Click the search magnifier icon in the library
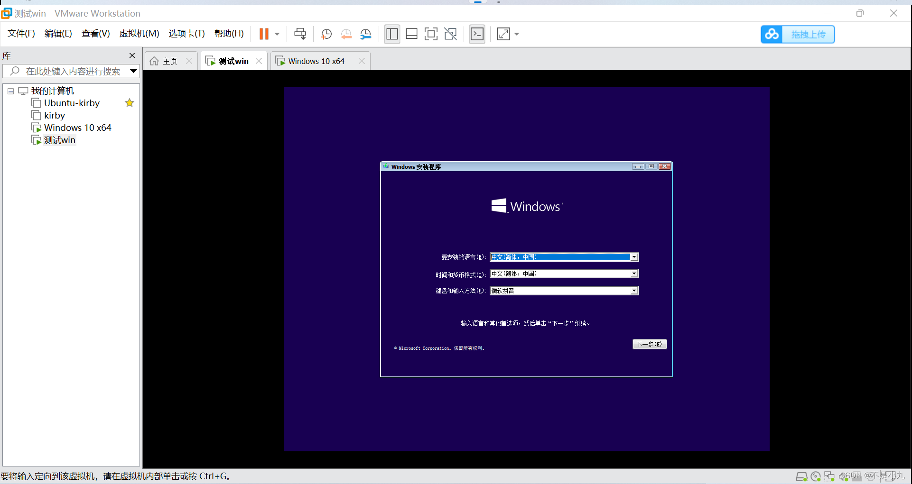 pyautogui.click(x=15, y=71)
